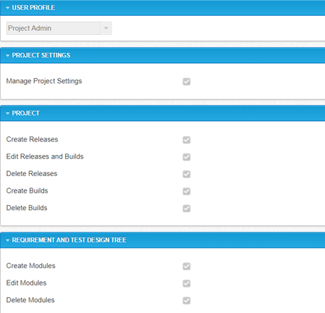Toggle Edit Releases and Builds checkbox

187,157
